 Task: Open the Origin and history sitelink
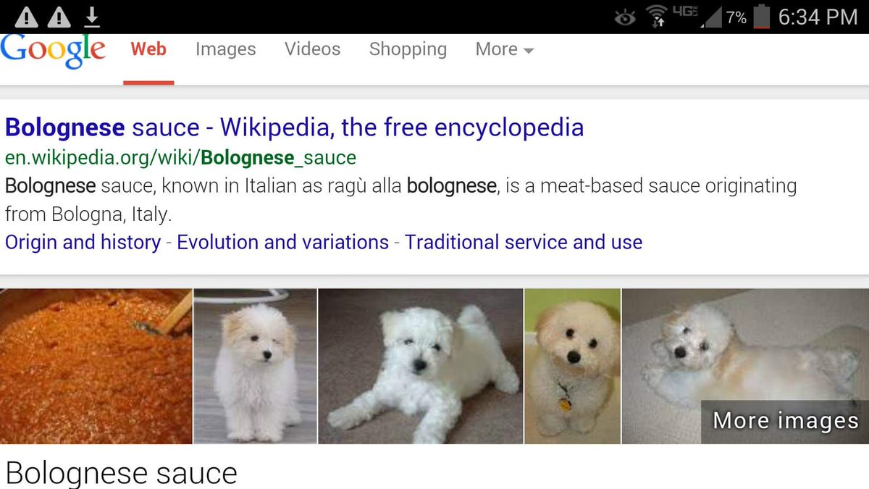83,242
